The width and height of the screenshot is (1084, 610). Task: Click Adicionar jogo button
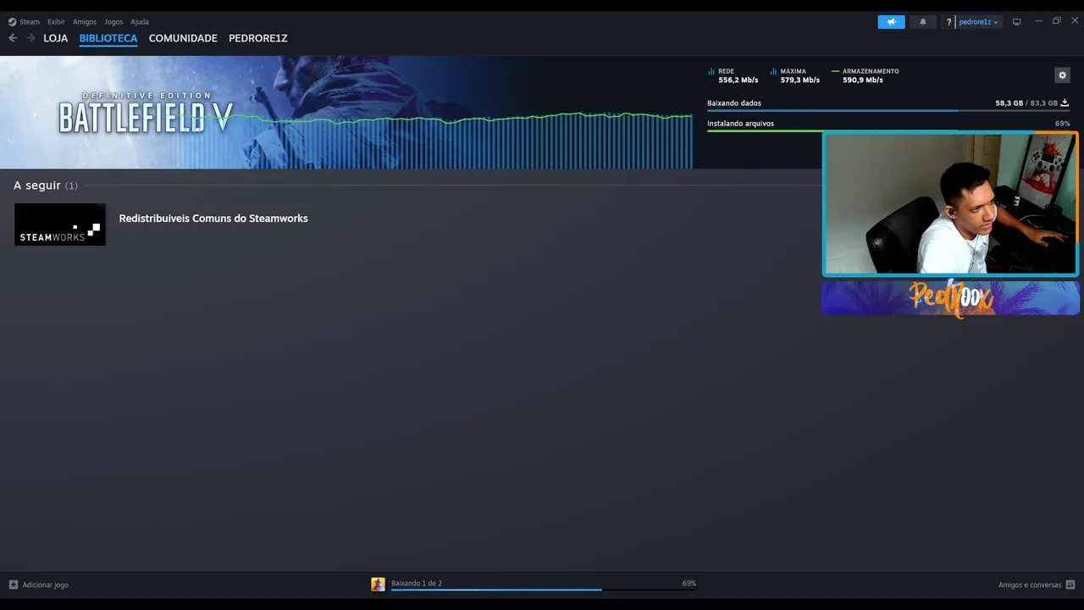[38, 585]
